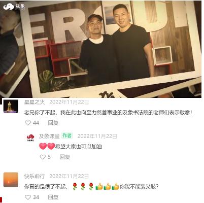204x203 pixels.
Task: Click the 34 like count
Action: 36,197
